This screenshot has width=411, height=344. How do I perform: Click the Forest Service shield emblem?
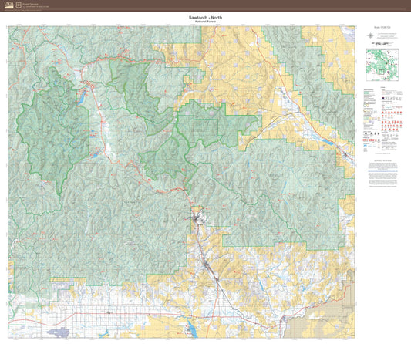[x=19, y=5]
